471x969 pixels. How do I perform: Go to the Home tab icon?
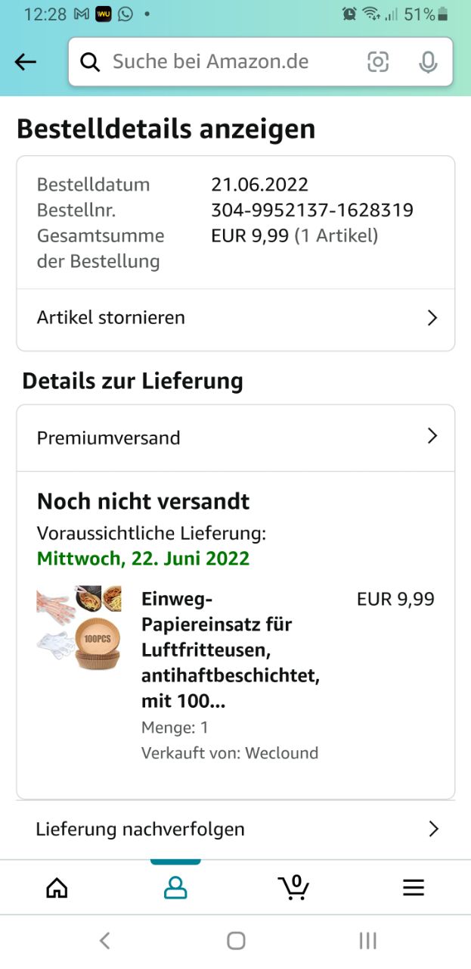pos(57,887)
